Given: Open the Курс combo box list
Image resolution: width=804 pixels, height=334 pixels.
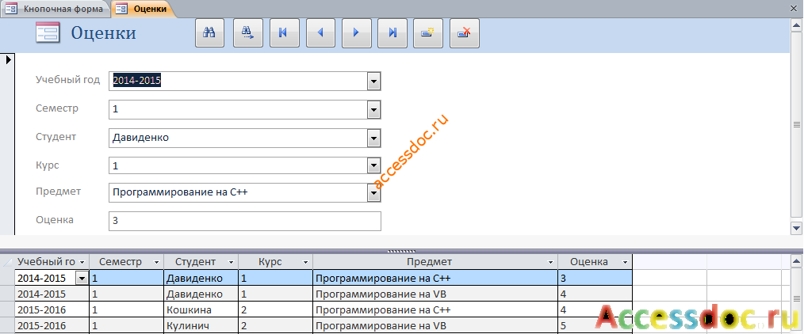Looking at the screenshot, I should [373, 165].
